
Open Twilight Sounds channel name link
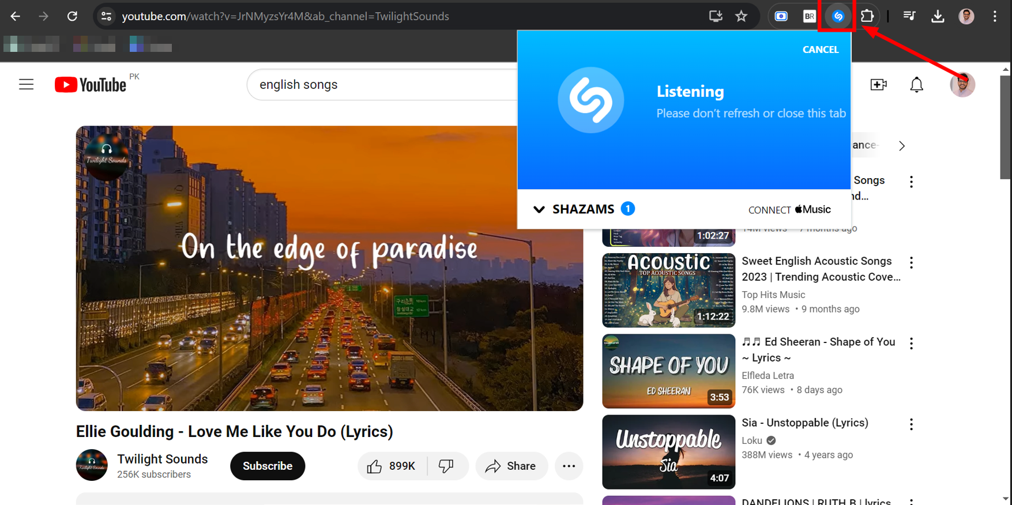pyautogui.click(x=162, y=459)
